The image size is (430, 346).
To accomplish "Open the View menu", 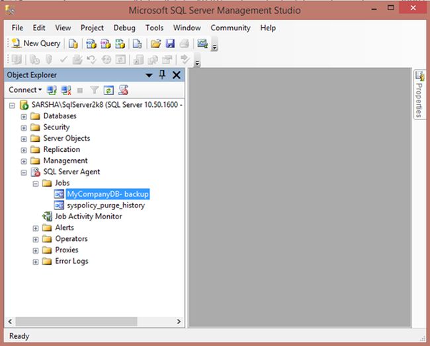I will click(x=63, y=28).
